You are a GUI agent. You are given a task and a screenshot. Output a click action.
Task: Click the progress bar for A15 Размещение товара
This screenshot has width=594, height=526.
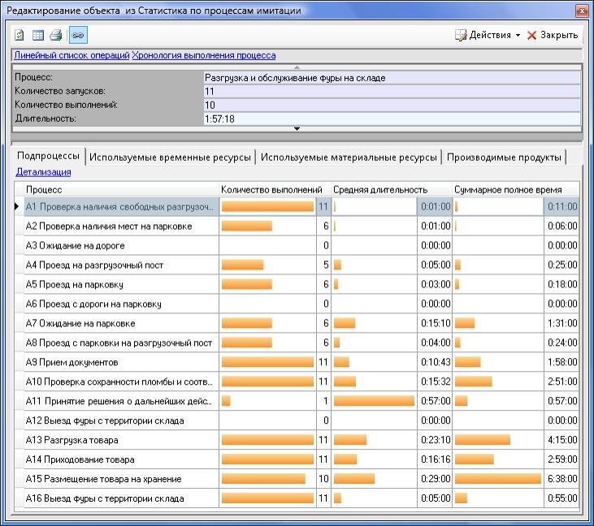(263, 479)
